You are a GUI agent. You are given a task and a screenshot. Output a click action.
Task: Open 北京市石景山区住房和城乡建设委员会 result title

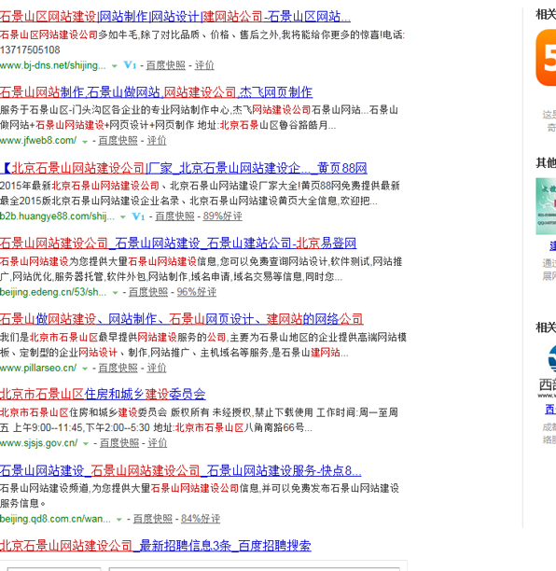coord(103,395)
